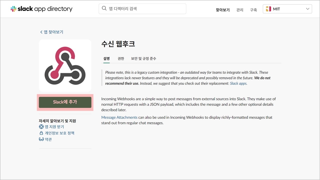Expand the MIT workspace dropdown

click(x=287, y=9)
